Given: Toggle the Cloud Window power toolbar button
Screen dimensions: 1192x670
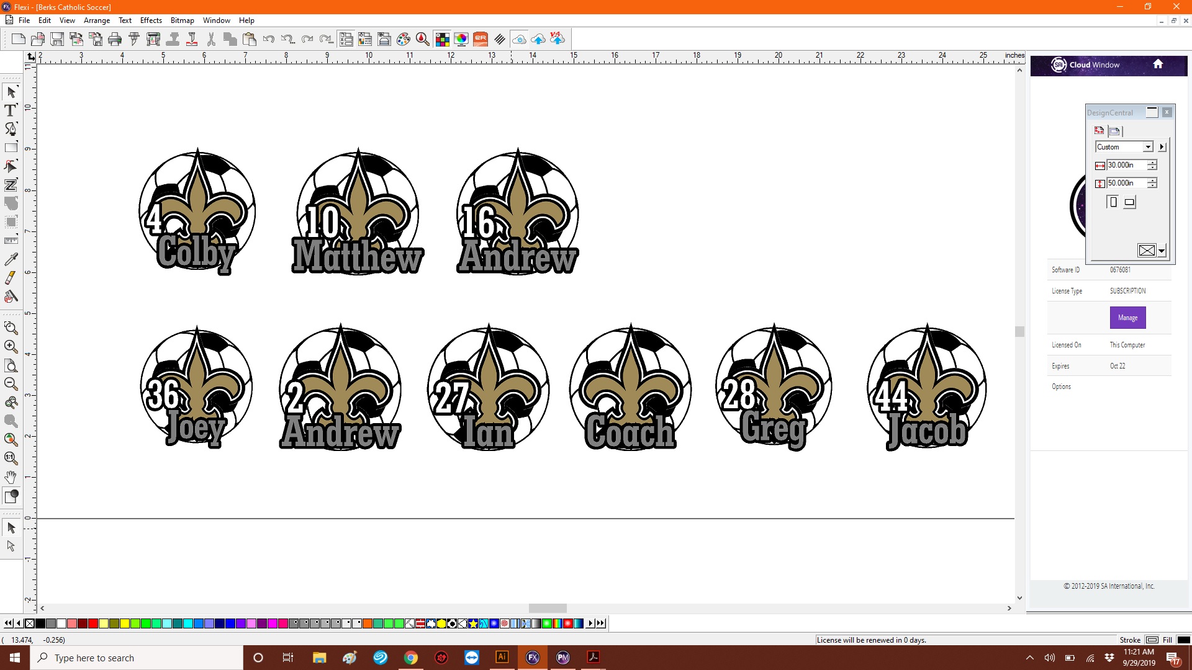Looking at the screenshot, I should click(519, 40).
